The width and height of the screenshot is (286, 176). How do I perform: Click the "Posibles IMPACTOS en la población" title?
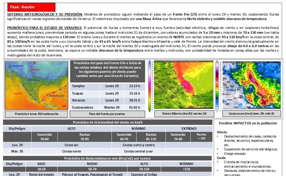[x=248, y=123]
